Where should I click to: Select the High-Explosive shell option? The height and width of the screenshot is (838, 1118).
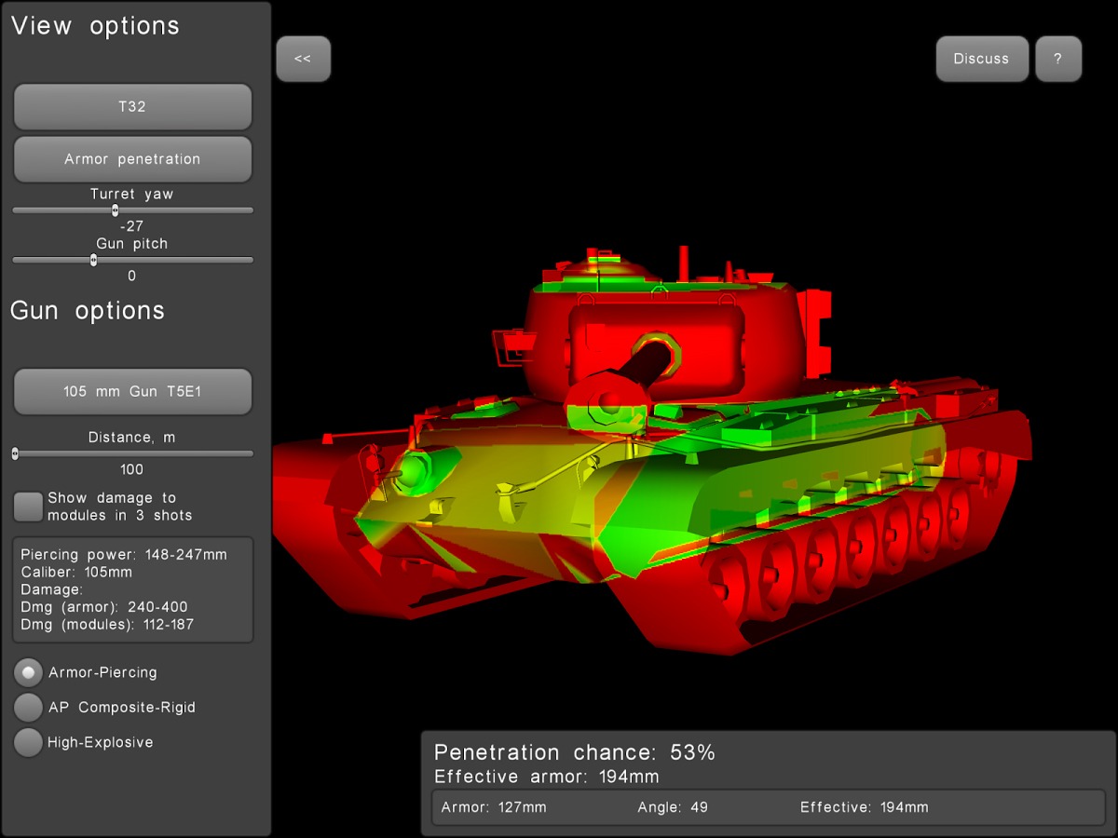(x=29, y=742)
